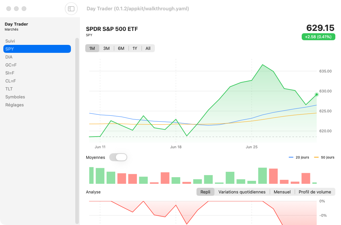This screenshot has height=225, width=341.
Task: Select SPY in the sidebar
Action: 37,49
